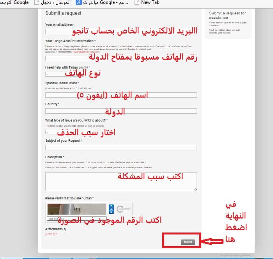Open the captcha help info icon
The image size is (273, 259).
tap(112, 212)
